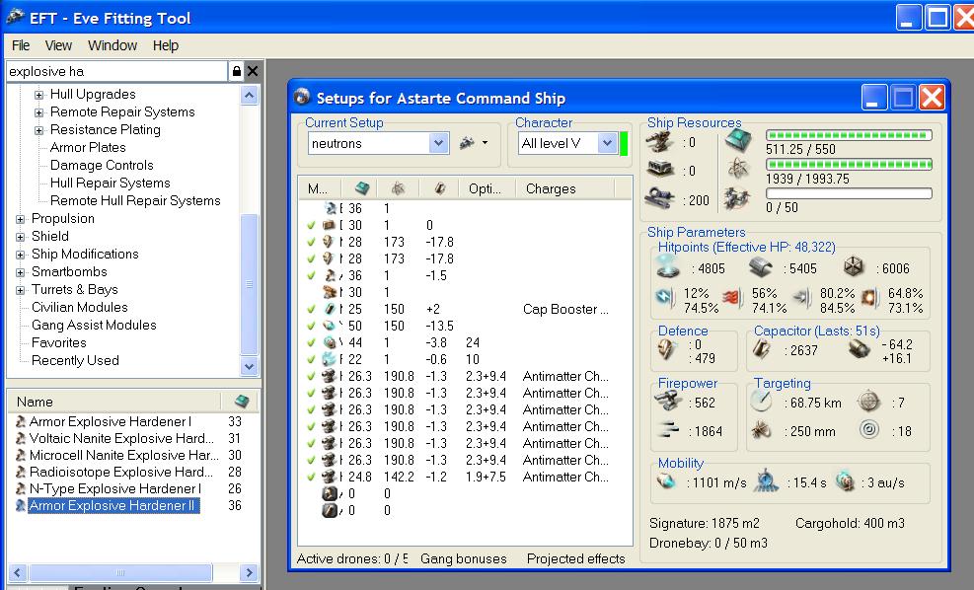Open the Window menu

112,45
